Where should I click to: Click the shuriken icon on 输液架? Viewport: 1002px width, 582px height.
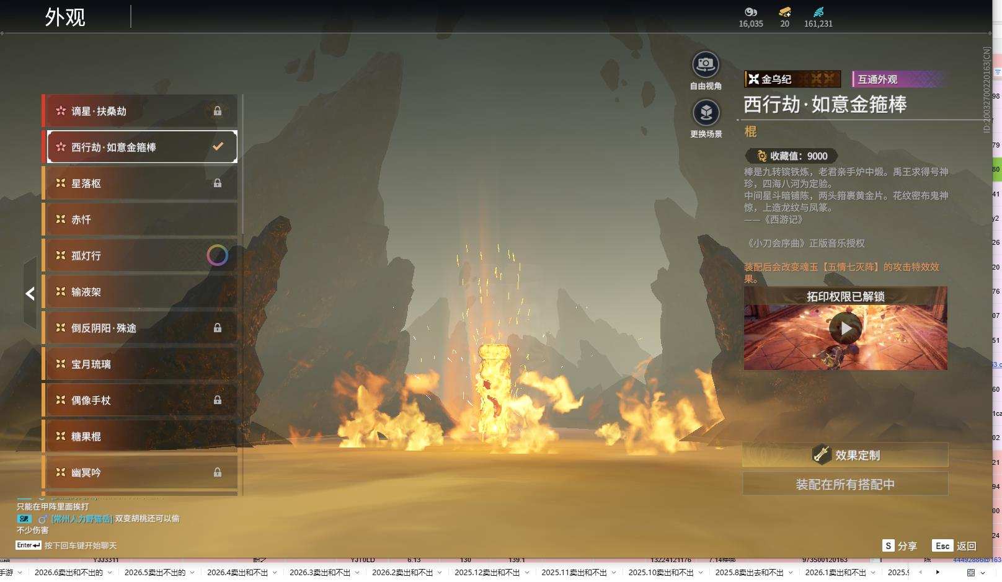61,291
